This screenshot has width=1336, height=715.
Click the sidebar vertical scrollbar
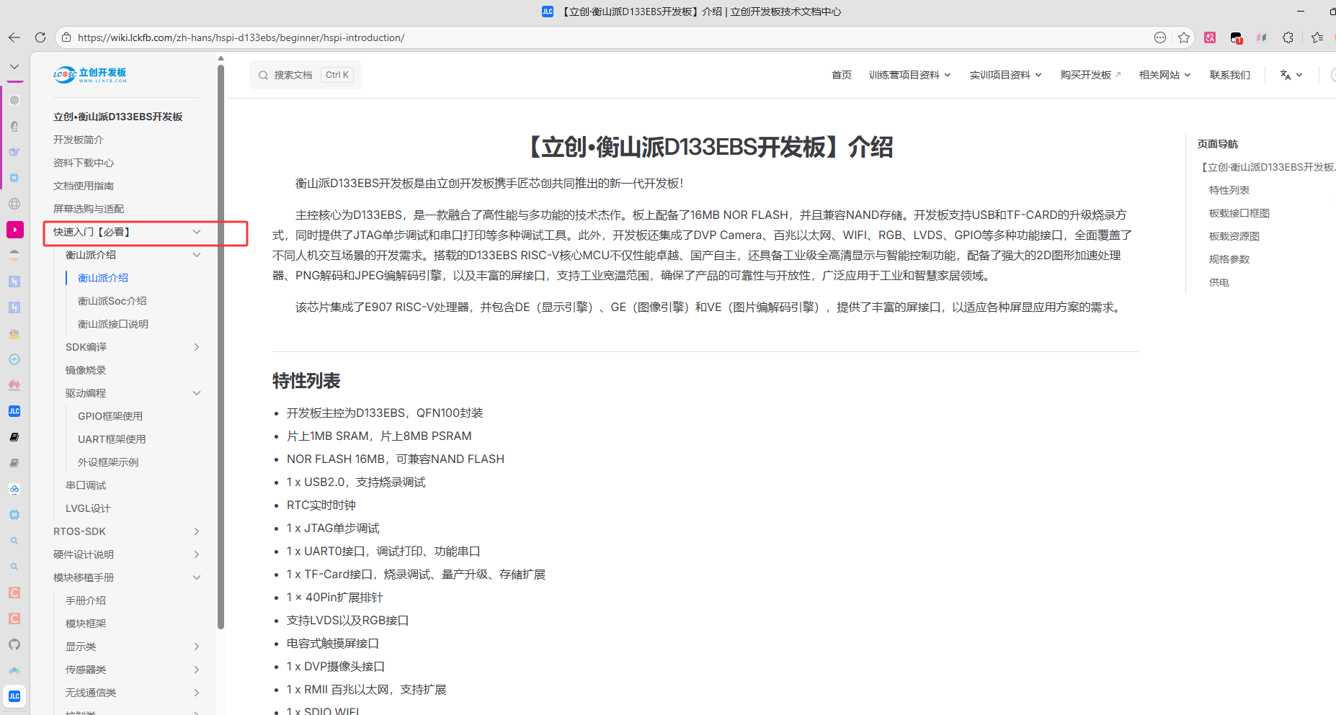[221, 346]
